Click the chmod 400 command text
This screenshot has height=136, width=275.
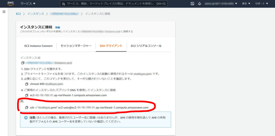coord(46,84)
